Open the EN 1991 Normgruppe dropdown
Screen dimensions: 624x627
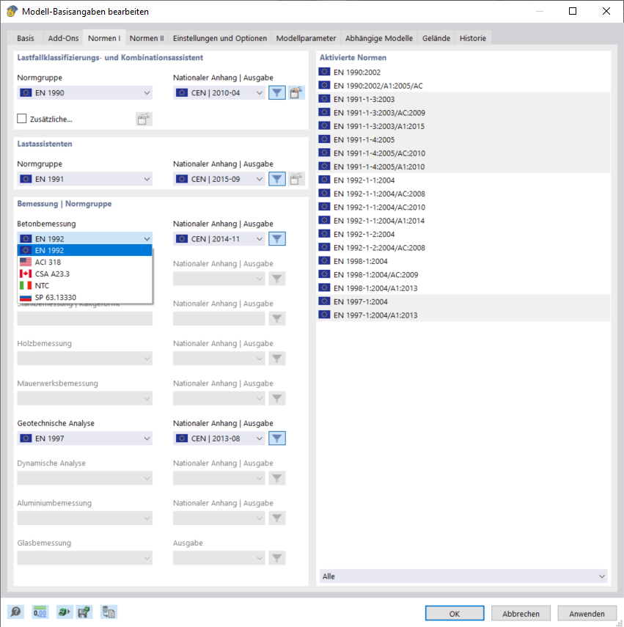tap(85, 179)
